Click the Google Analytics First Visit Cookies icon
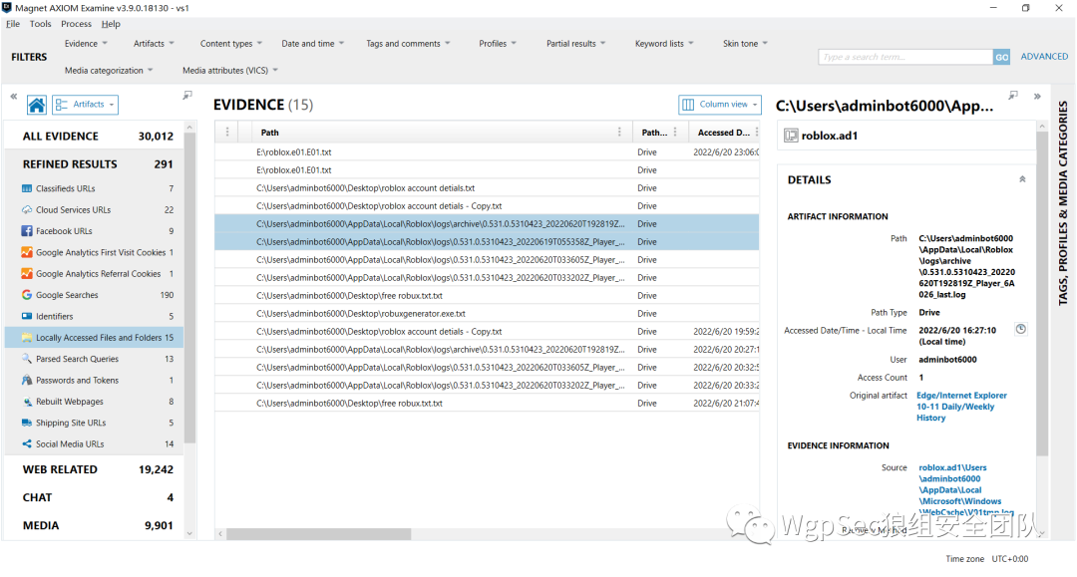This screenshot has height=577, width=1077. (27, 252)
